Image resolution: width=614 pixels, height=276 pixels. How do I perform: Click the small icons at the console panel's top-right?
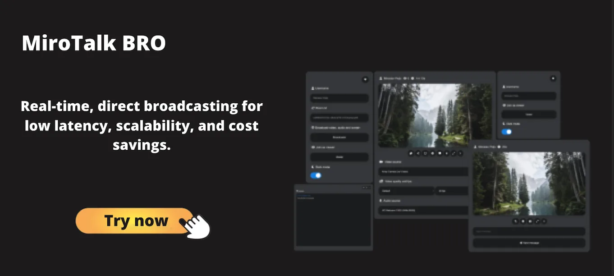coord(367,187)
